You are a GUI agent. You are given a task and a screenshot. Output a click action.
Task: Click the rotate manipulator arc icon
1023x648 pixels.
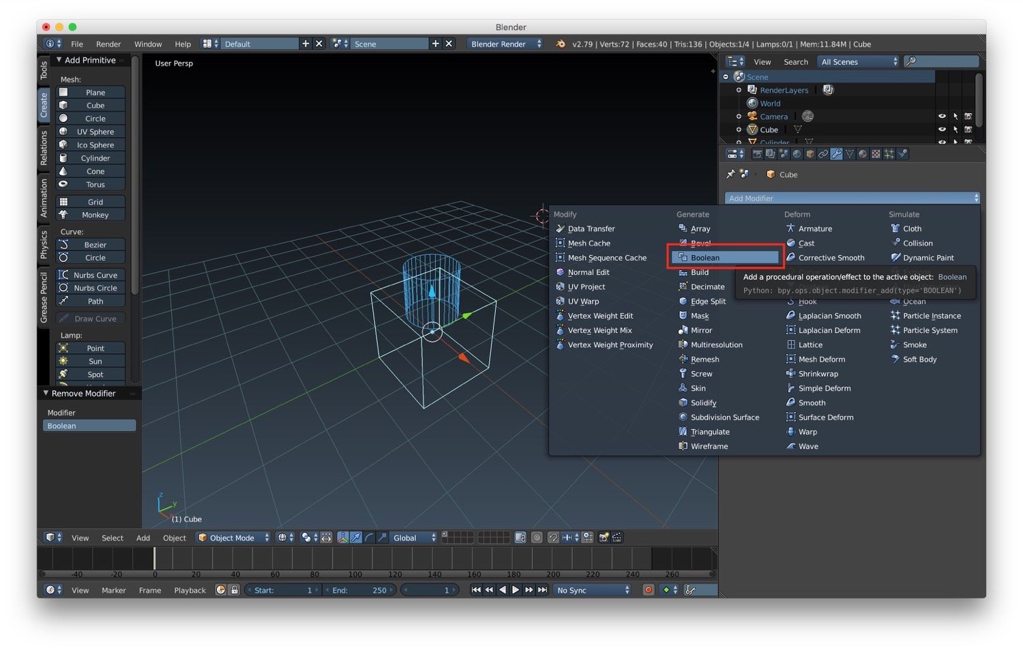tap(369, 537)
